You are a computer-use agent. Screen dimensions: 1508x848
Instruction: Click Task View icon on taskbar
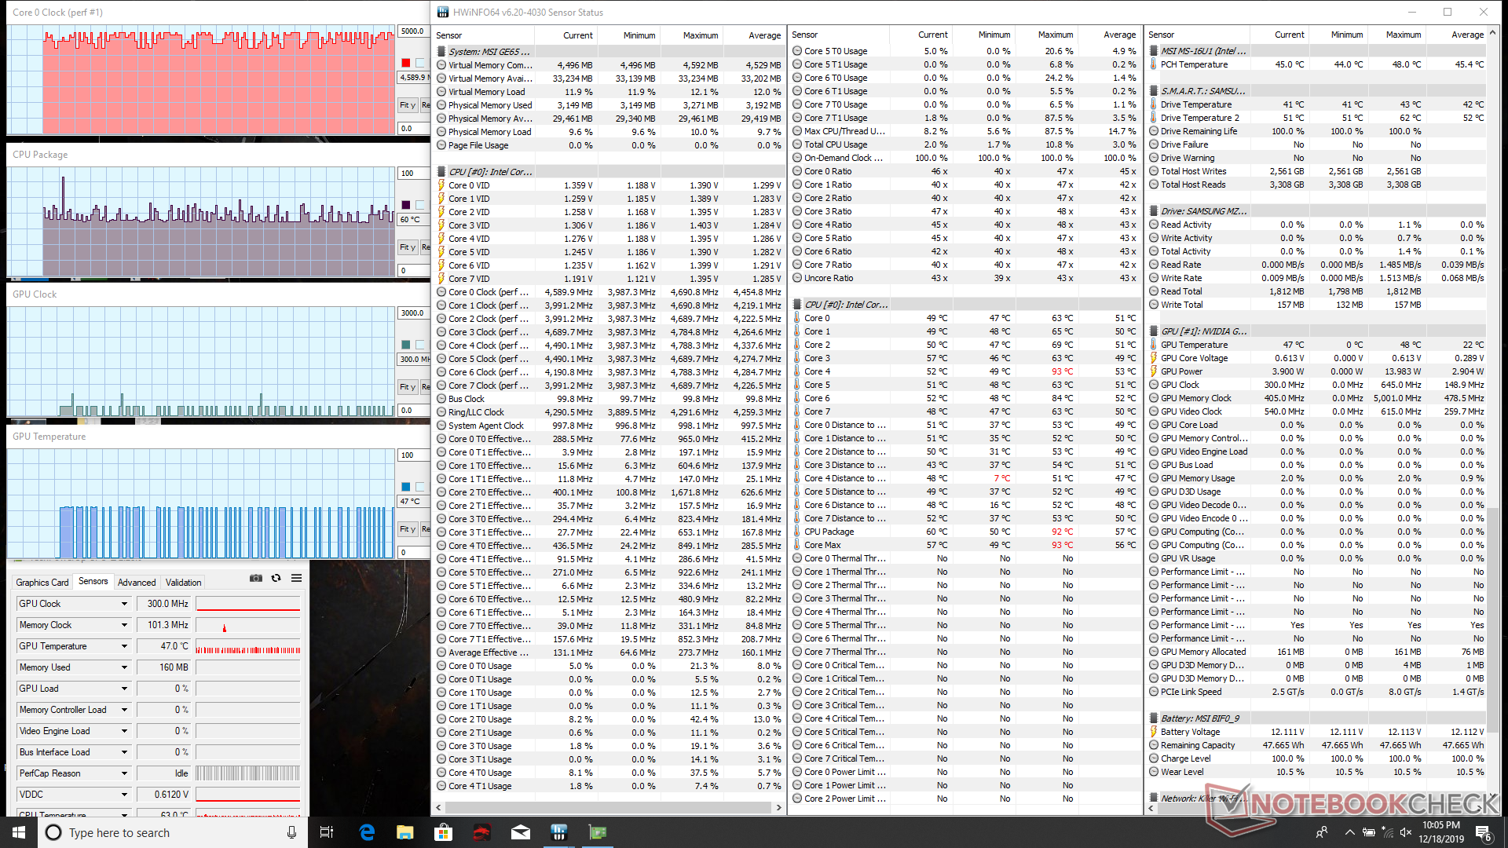coord(327,832)
